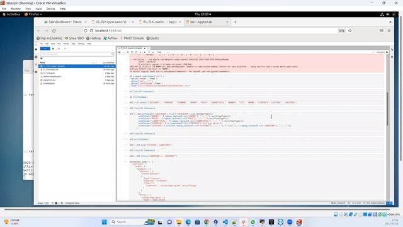Open the Elastic bookmark
Image resolution: width=403 pixels, height=227 pixels.
point(152,38)
